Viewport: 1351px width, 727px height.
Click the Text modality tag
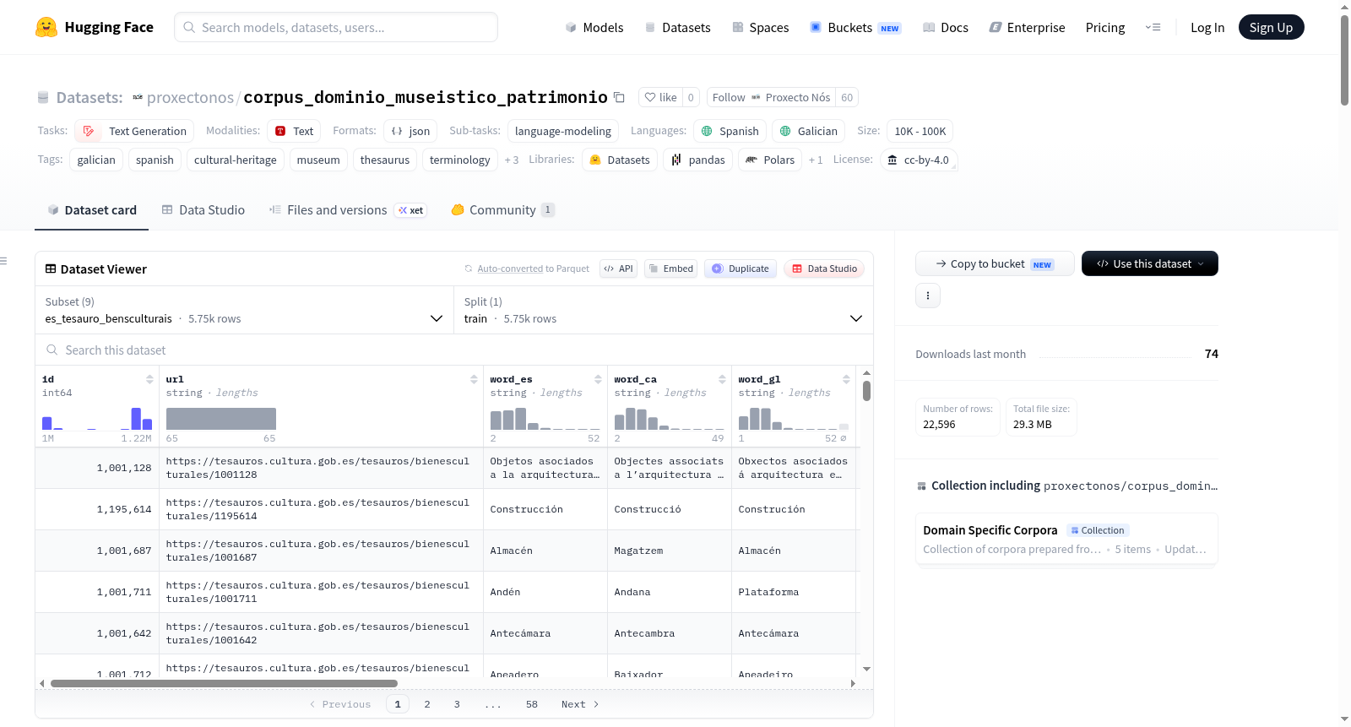coord(294,131)
